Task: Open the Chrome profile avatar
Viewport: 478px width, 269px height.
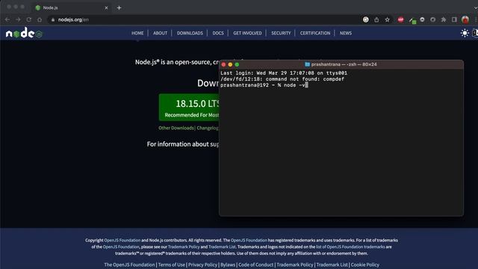Action: 465,19
